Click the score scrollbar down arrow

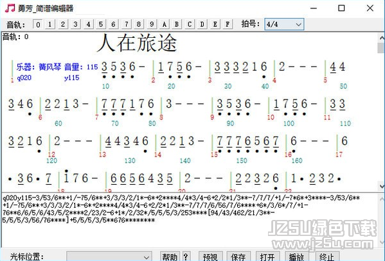click(x=382, y=187)
